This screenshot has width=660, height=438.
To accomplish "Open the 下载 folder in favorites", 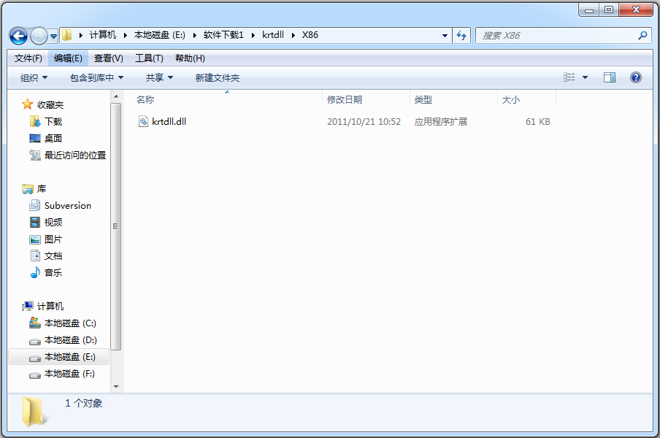I will (53, 121).
